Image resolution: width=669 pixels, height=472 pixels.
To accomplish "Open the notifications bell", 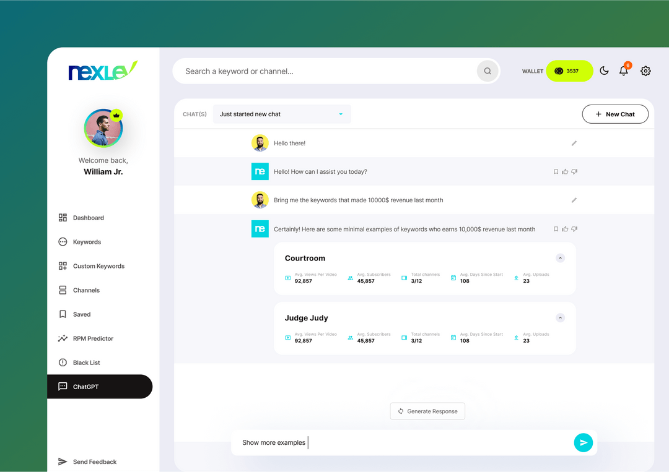I will (x=623, y=71).
